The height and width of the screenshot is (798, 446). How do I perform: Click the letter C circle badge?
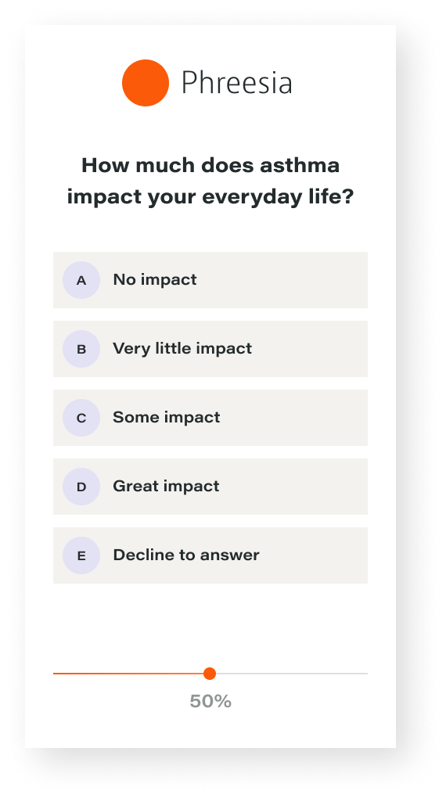[x=81, y=418]
